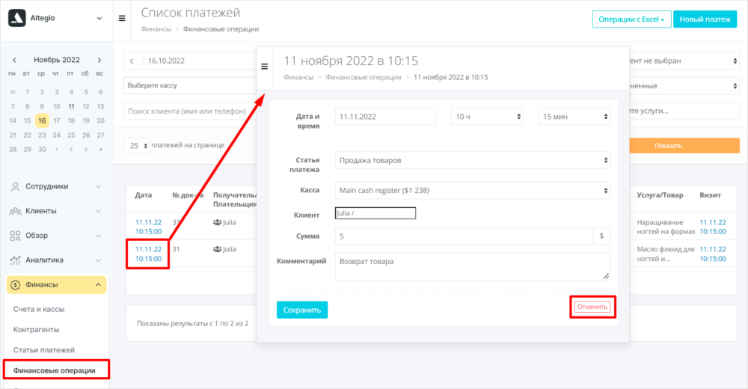
Task: Open Сотрудники menu label
Action: [46, 186]
